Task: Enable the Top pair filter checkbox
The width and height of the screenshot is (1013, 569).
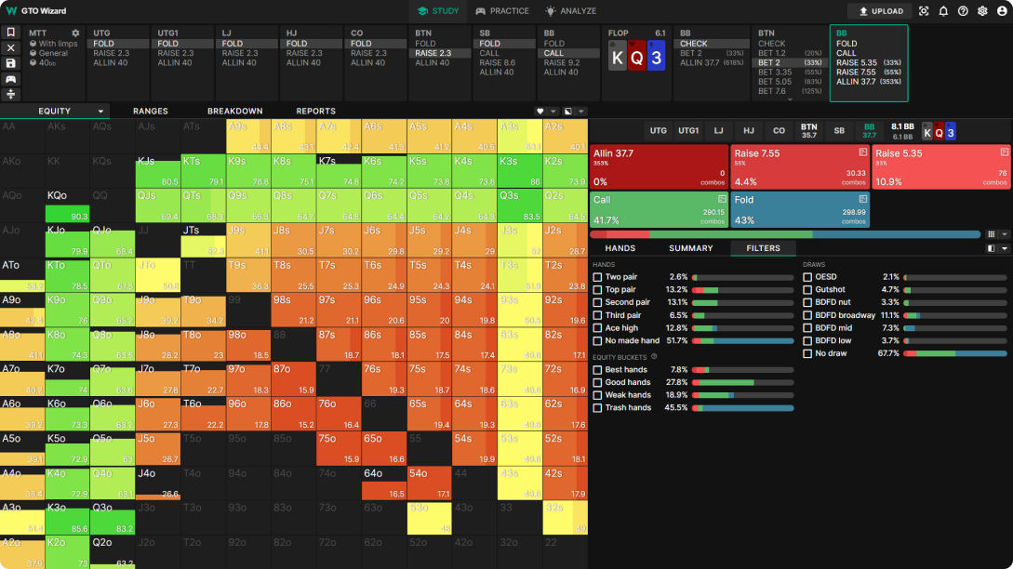Action: coord(598,290)
